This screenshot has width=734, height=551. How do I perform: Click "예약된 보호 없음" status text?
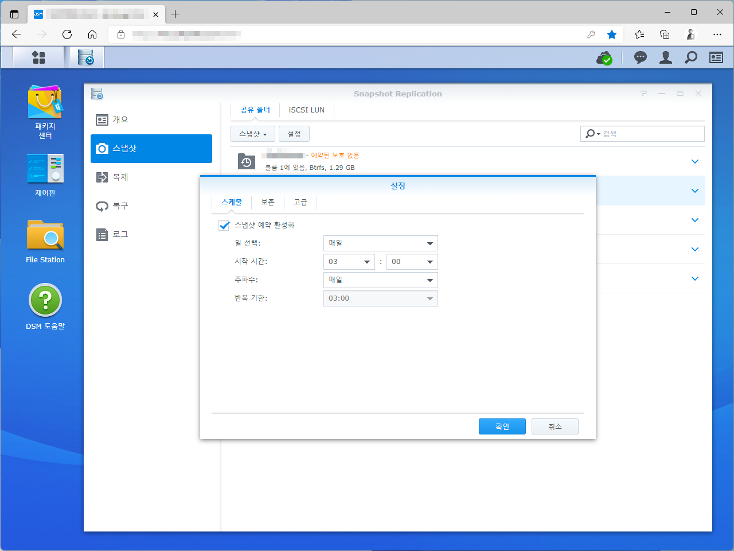click(x=335, y=156)
